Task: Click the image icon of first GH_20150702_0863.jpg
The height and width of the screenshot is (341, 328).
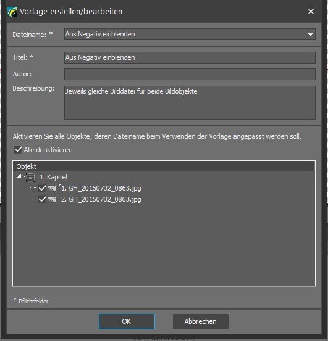Action: coord(52,188)
